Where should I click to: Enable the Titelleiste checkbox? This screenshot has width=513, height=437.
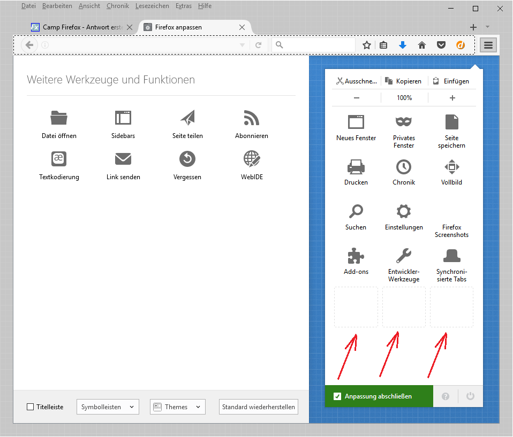pos(30,407)
